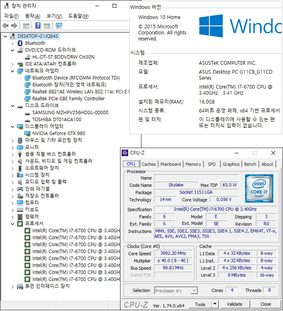Viewport: 283px width, 311px height.
Task: Select Realtek 8821AE Wireless LAN adapter entry
Action: point(80,92)
